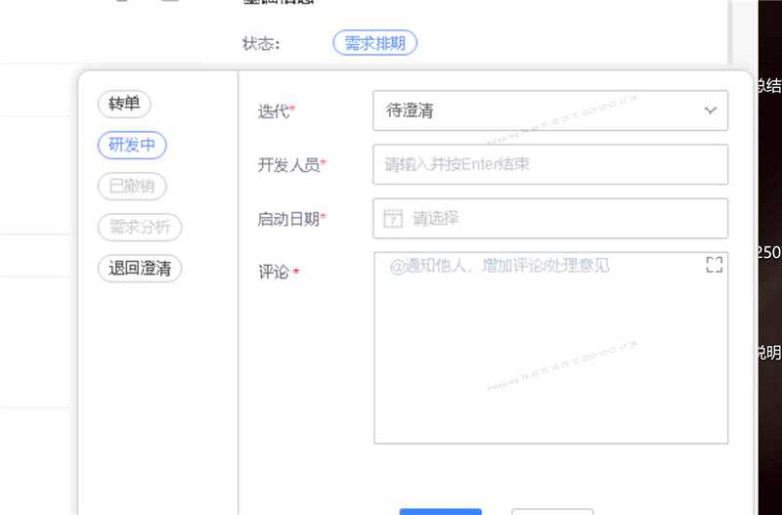Choose the 需求分析 status pill
The width and height of the screenshot is (782, 515).
[140, 228]
